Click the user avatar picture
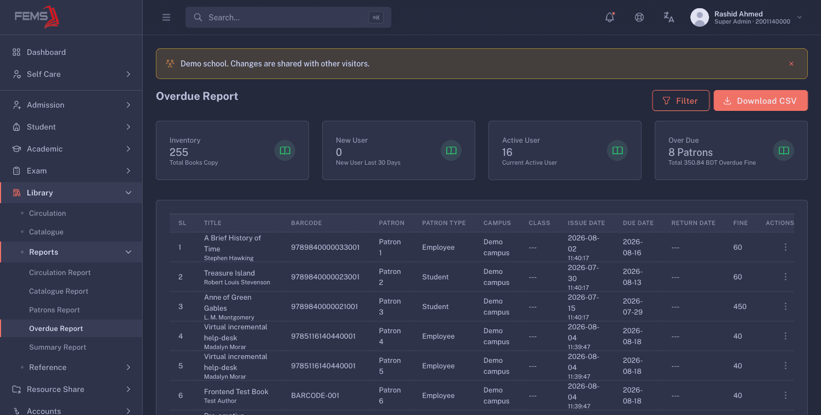This screenshot has width=821, height=415. 700,18
